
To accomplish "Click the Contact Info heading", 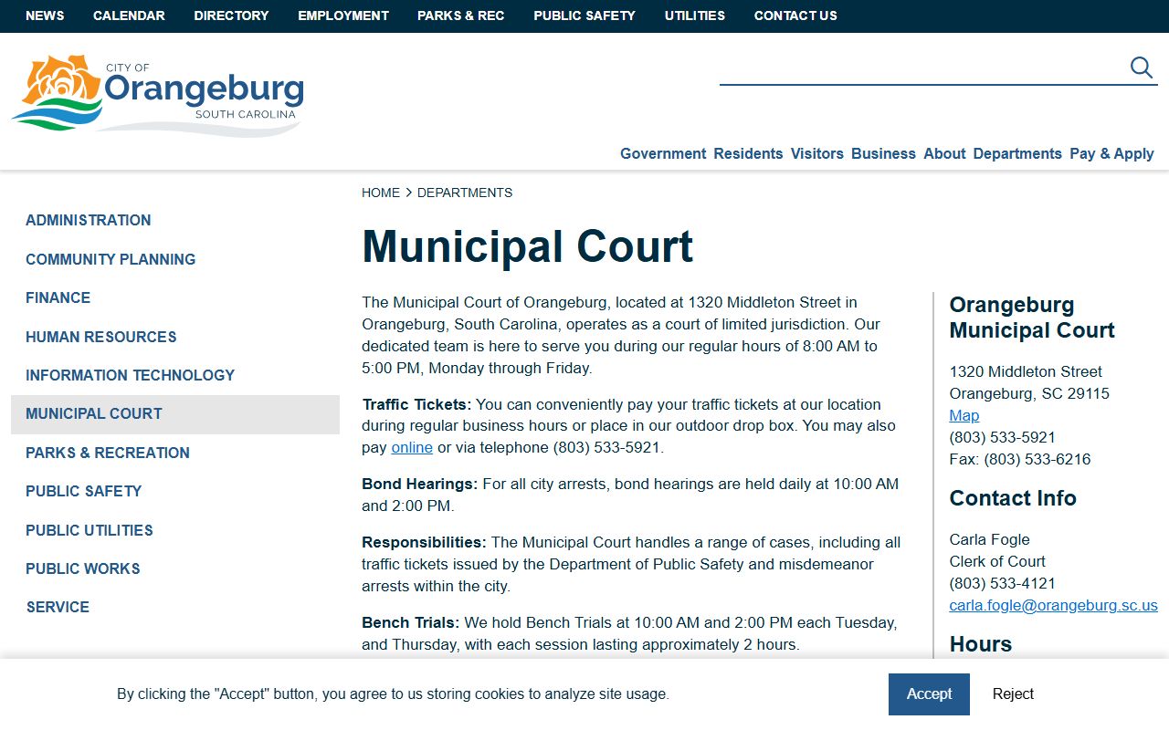I will click(x=1013, y=498).
